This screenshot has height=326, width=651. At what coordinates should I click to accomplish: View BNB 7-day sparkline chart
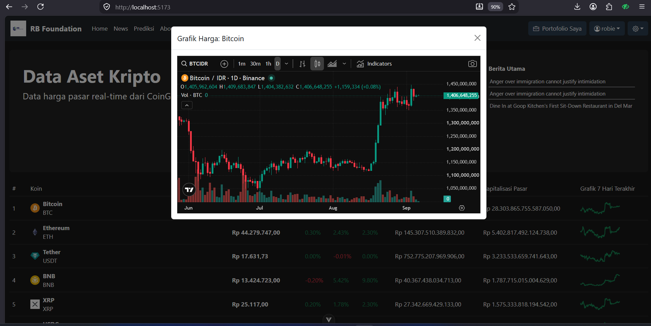[600, 280]
